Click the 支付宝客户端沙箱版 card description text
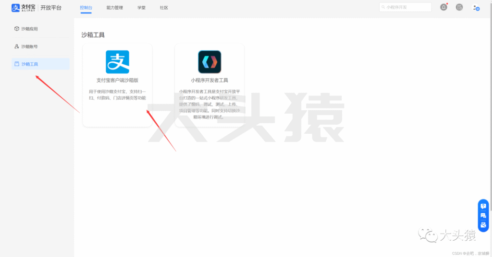 coord(117,95)
